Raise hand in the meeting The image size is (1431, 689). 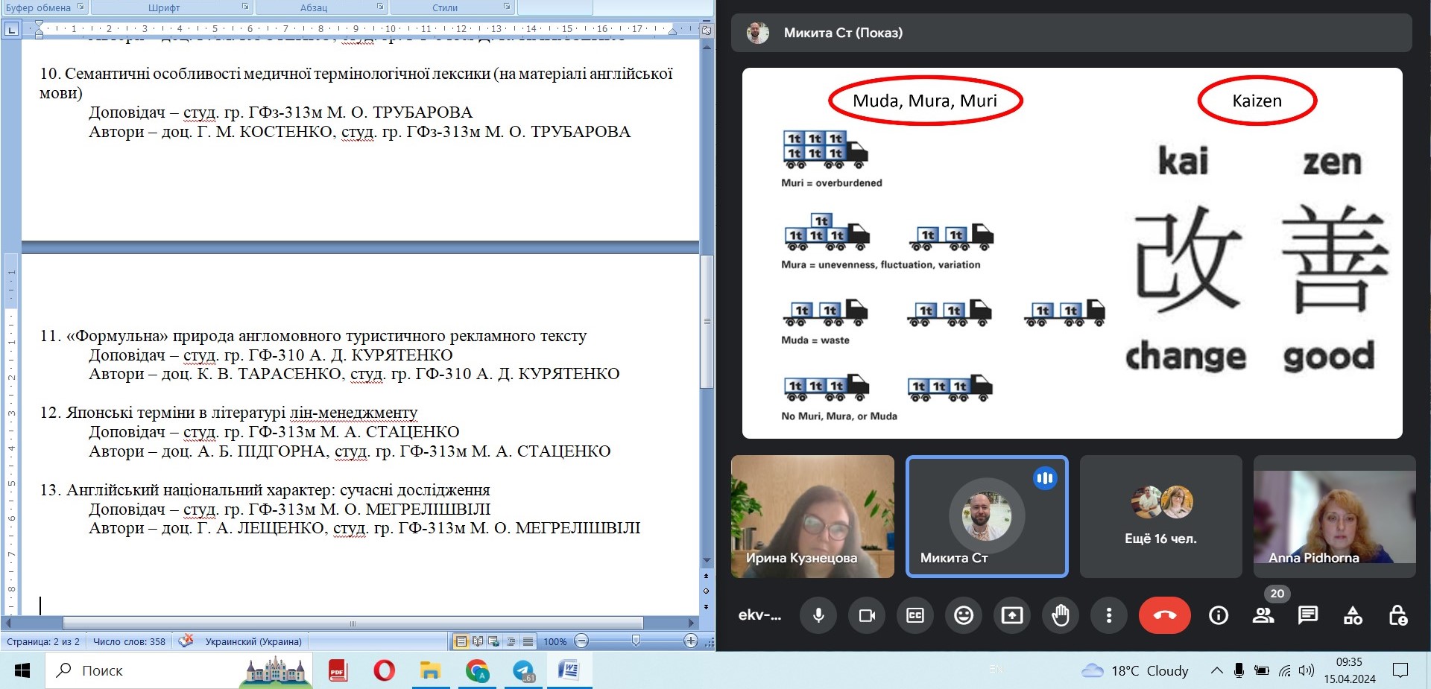(x=1061, y=615)
